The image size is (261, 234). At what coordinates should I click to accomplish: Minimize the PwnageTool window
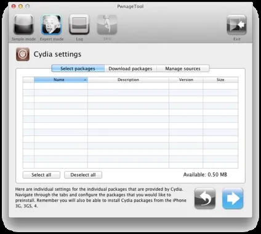pyautogui.click(x=20, y=6)
